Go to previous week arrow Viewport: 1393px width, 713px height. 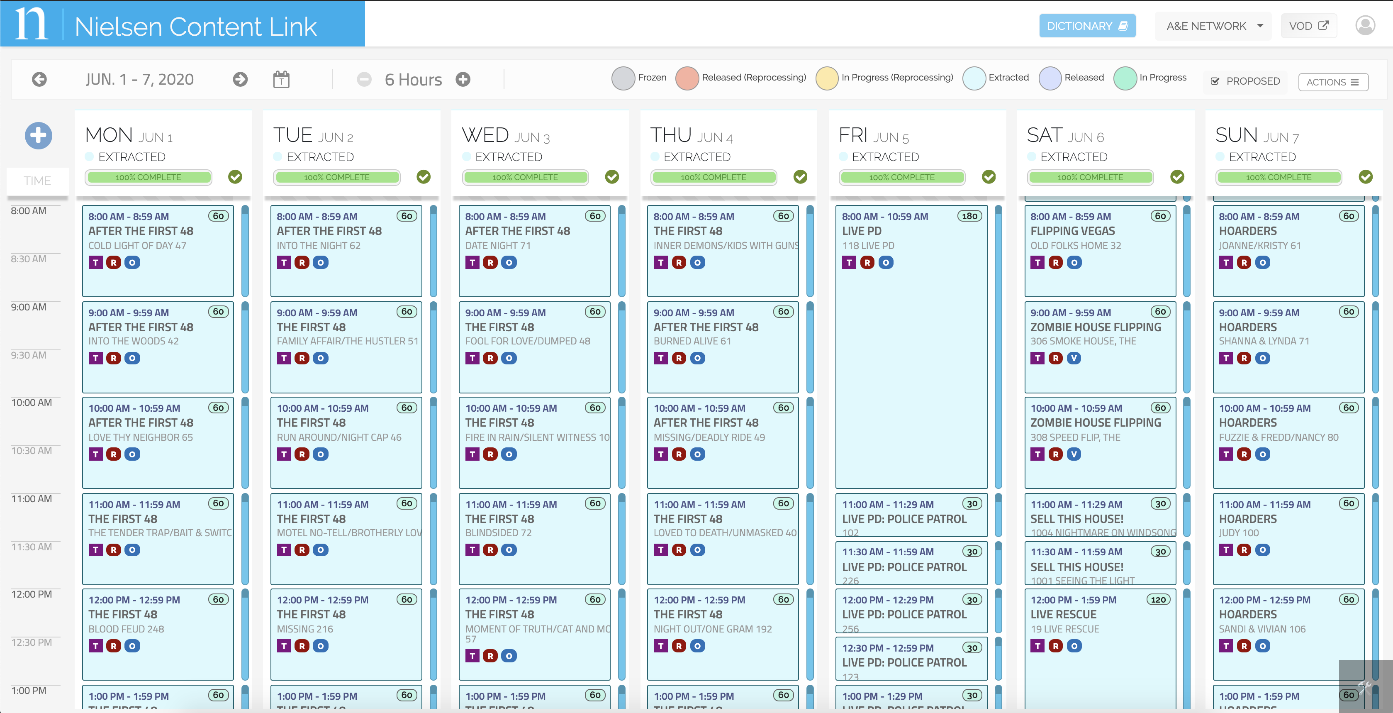click(x=39, y=80)
